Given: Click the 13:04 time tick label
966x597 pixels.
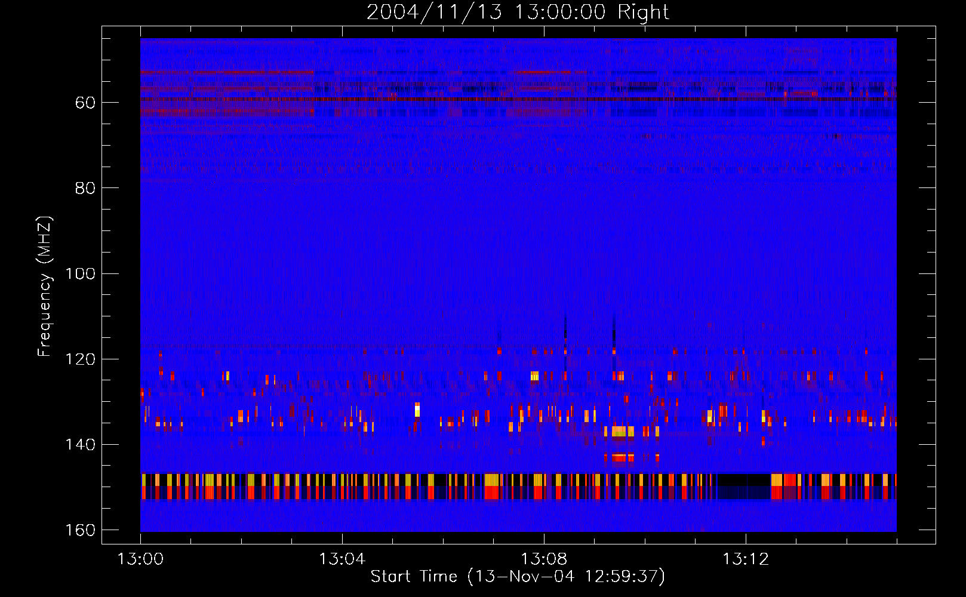Looking at the screenshot, I should tap(342, 559).
